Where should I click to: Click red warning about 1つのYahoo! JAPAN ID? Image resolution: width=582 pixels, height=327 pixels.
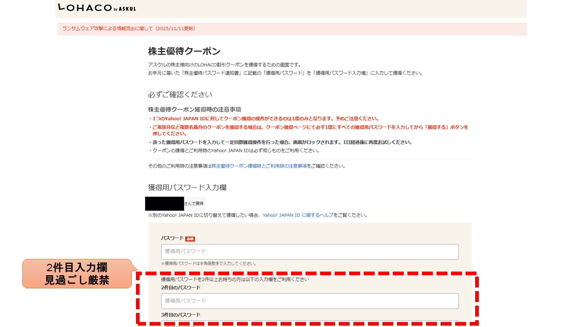[264, 119]
